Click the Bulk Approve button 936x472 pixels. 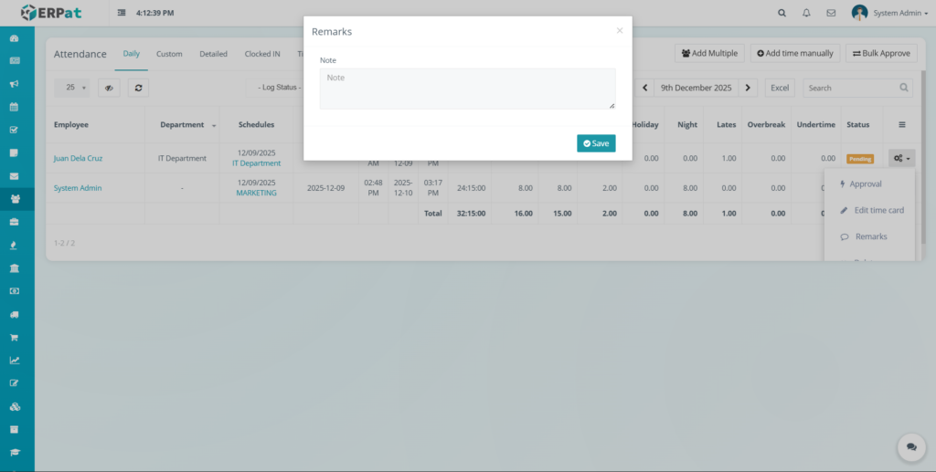(881, 53)
